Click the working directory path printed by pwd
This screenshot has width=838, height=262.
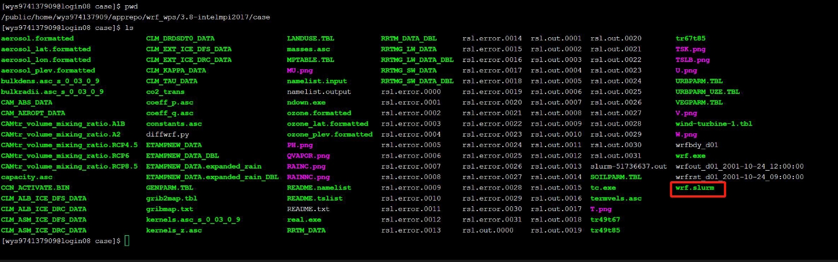point(136,17)
